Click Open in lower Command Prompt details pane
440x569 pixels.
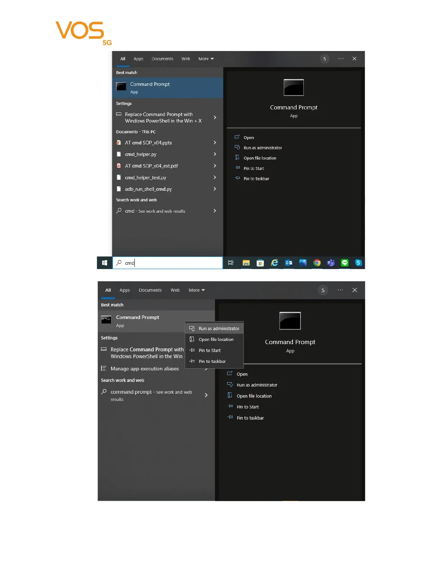pyautogui.click(x=242, y=374)
